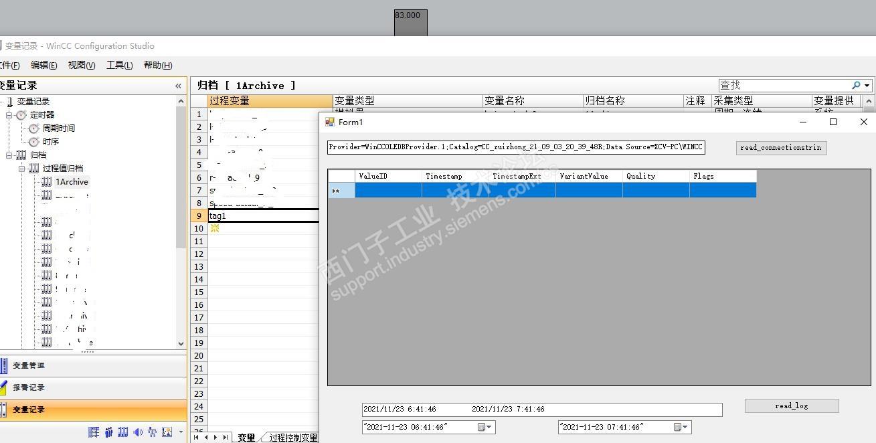The height and width of the screenshot is (443, 876).
Task: Select the 过程变量 column header
Action: tap(270, 101)
